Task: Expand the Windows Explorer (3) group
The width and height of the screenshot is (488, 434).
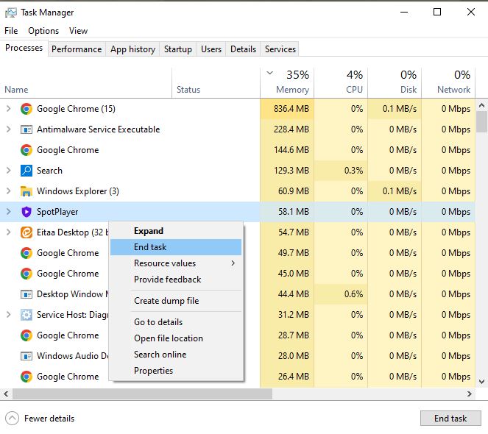Action: point(8,191)
